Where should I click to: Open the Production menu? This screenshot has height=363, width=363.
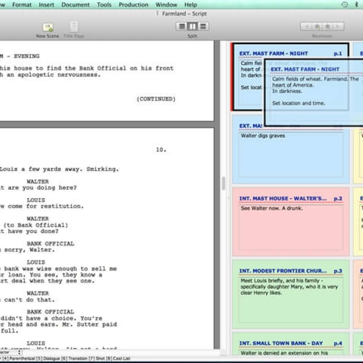coord(134,5)
